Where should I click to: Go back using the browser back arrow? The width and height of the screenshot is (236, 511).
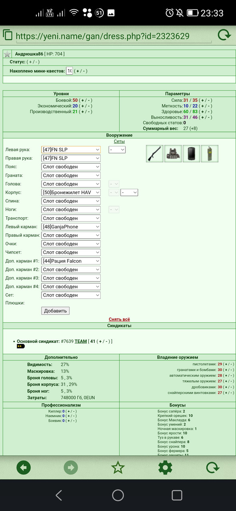[24, 467]
